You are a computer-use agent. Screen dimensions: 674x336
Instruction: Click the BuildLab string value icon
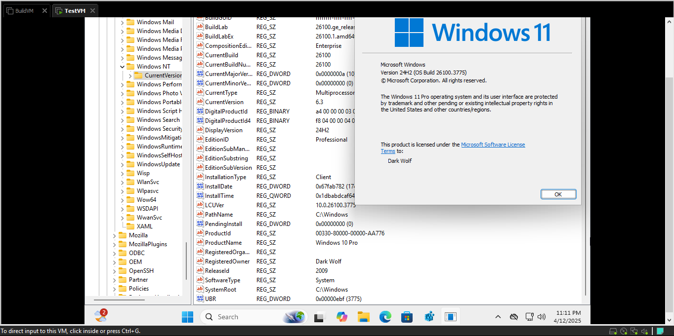(200, 27)
